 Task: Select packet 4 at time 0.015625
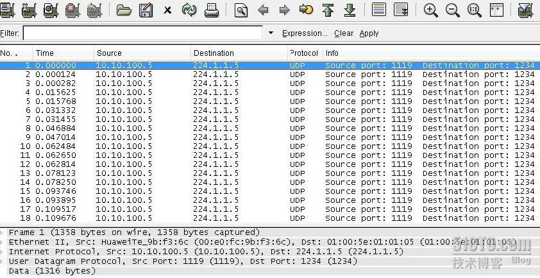270,92
